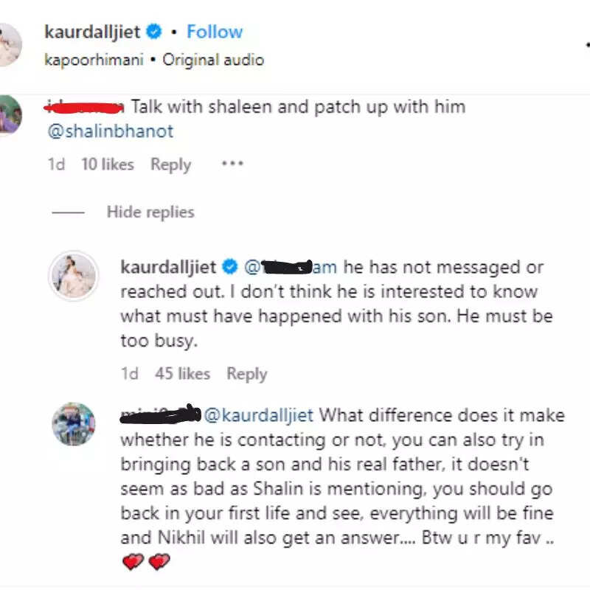Click the verified badge in kaurdalljiet's reply

230,267
